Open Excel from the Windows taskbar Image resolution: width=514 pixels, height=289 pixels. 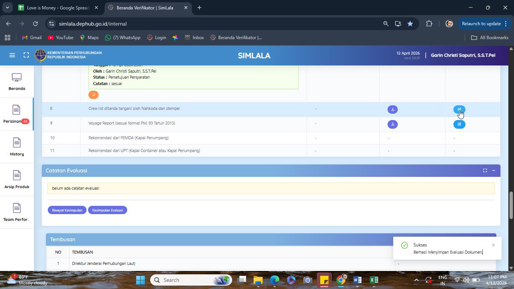point(374,280)
